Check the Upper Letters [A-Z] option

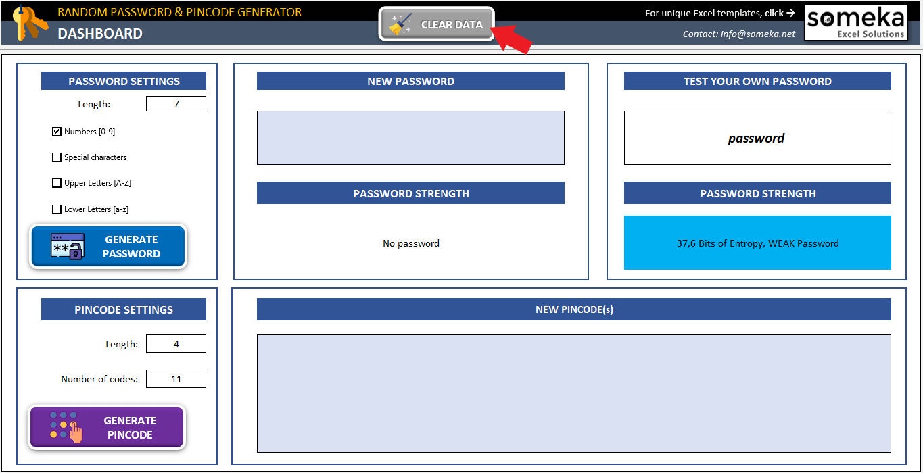point(57,182)
